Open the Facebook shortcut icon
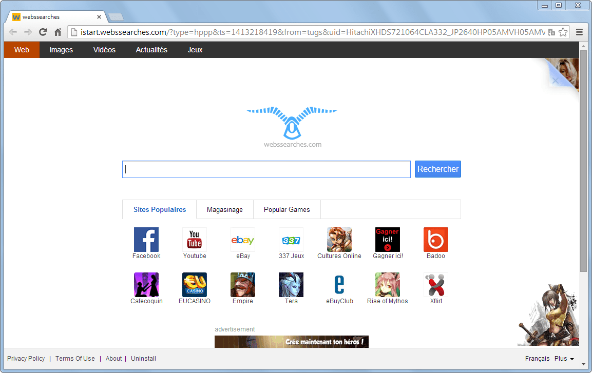The image size is (592, 373). [146, 240]
